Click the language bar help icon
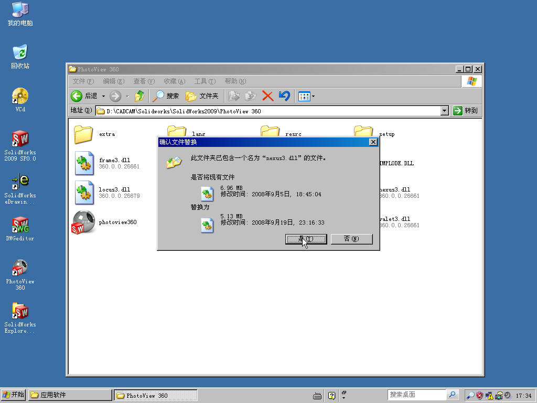This screenshot has height=403, width=537. click(331, 396)
